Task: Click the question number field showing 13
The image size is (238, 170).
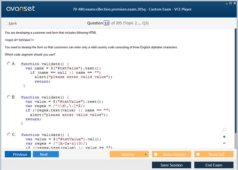Action: point(106,23)
